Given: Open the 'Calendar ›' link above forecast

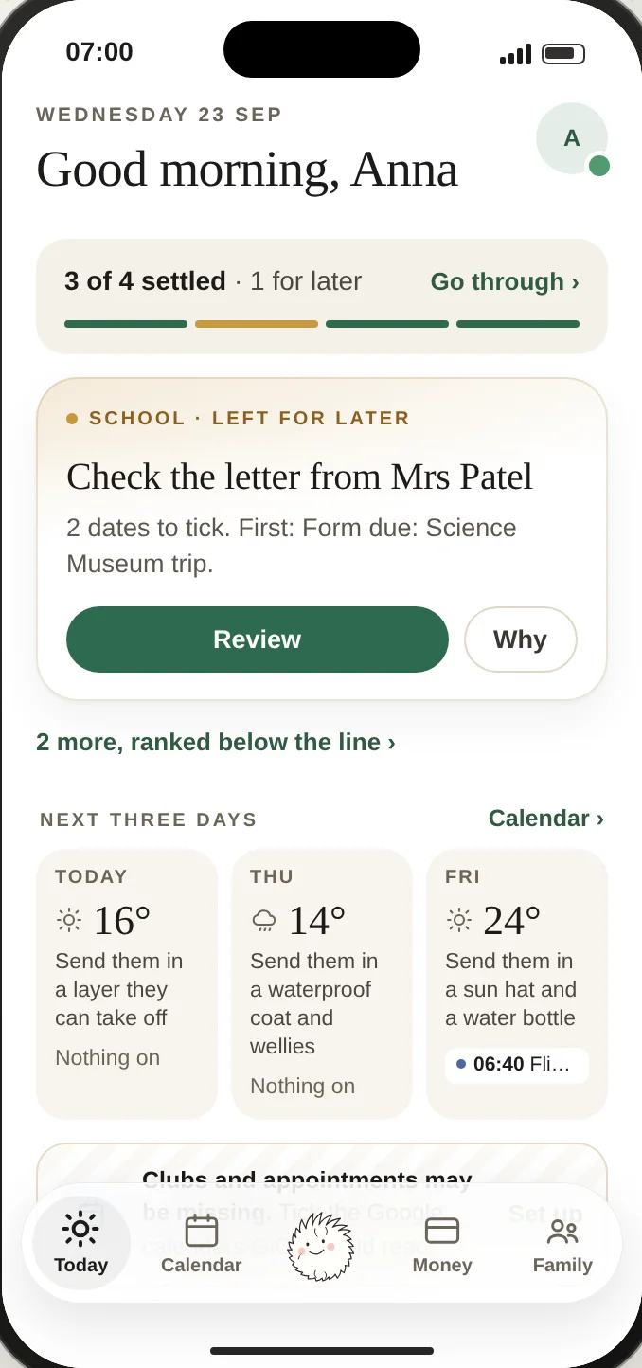Looking at the screenshot, I should 546,818.
